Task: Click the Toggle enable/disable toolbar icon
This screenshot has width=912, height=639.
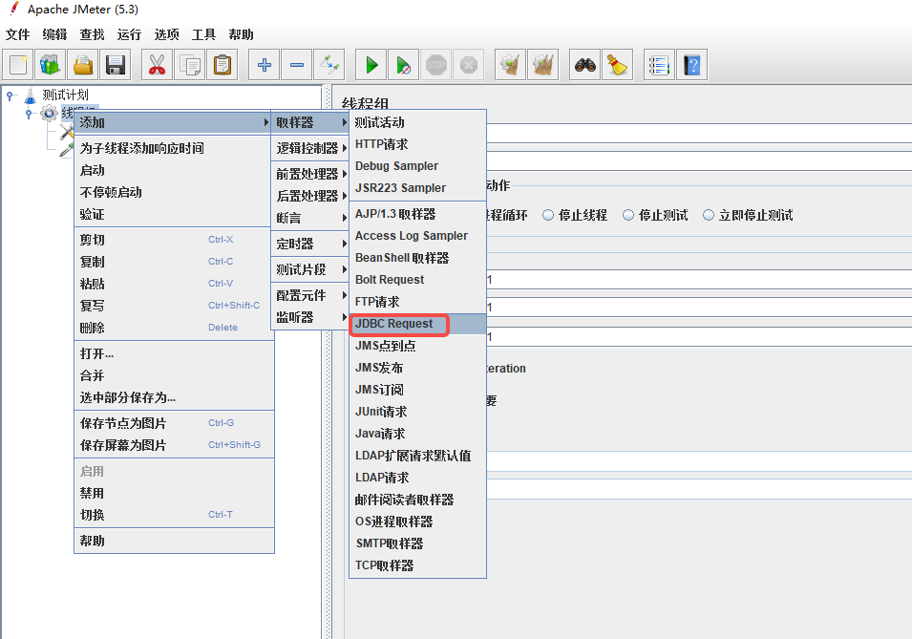Action: (329, 65)
